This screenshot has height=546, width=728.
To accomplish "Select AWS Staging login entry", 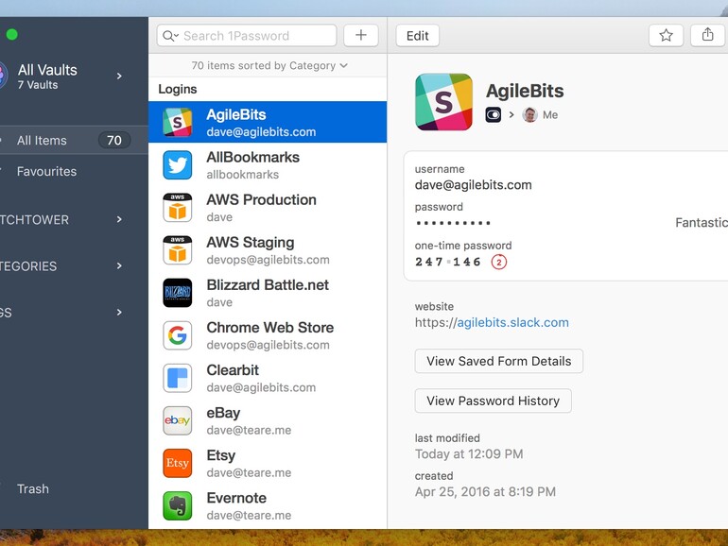I will (268, 250).
